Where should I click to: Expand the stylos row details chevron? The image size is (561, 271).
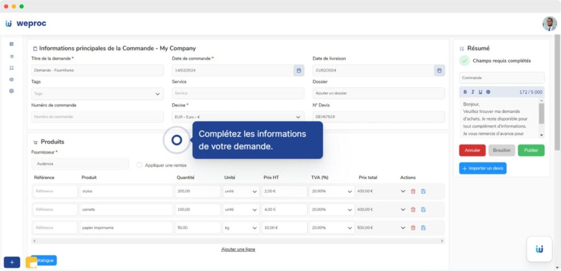(x=403, y=191)
